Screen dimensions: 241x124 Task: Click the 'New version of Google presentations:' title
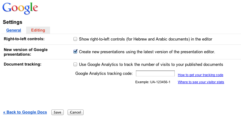coord(25,52)
